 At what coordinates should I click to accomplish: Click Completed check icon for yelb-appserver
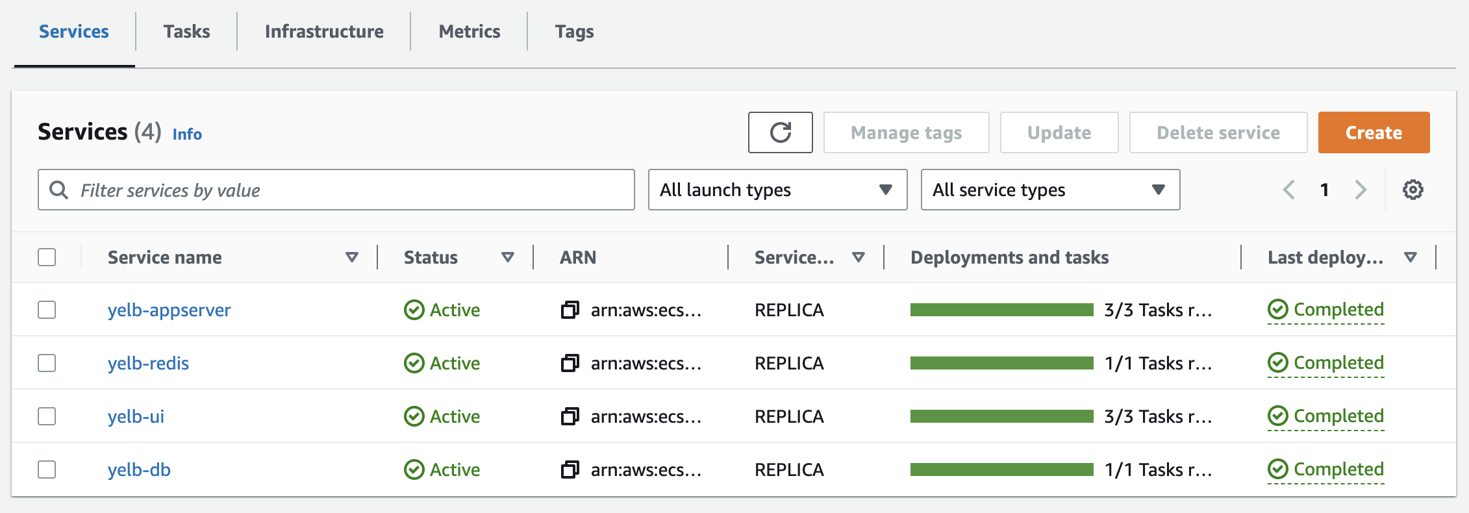[x=1277, y=310]
